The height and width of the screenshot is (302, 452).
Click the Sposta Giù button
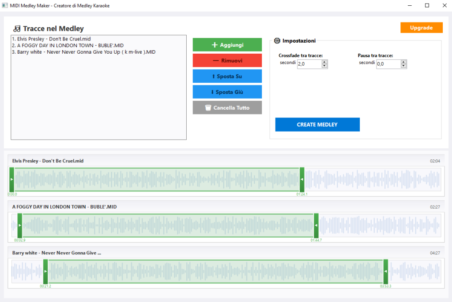click(227, 92)
